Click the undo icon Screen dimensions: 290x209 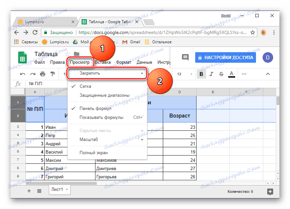pos(22,74)
